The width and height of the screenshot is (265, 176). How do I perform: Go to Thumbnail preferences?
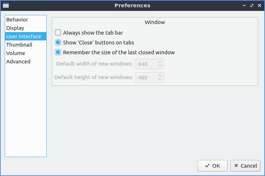pyautogui.click(x=19, y=45)
